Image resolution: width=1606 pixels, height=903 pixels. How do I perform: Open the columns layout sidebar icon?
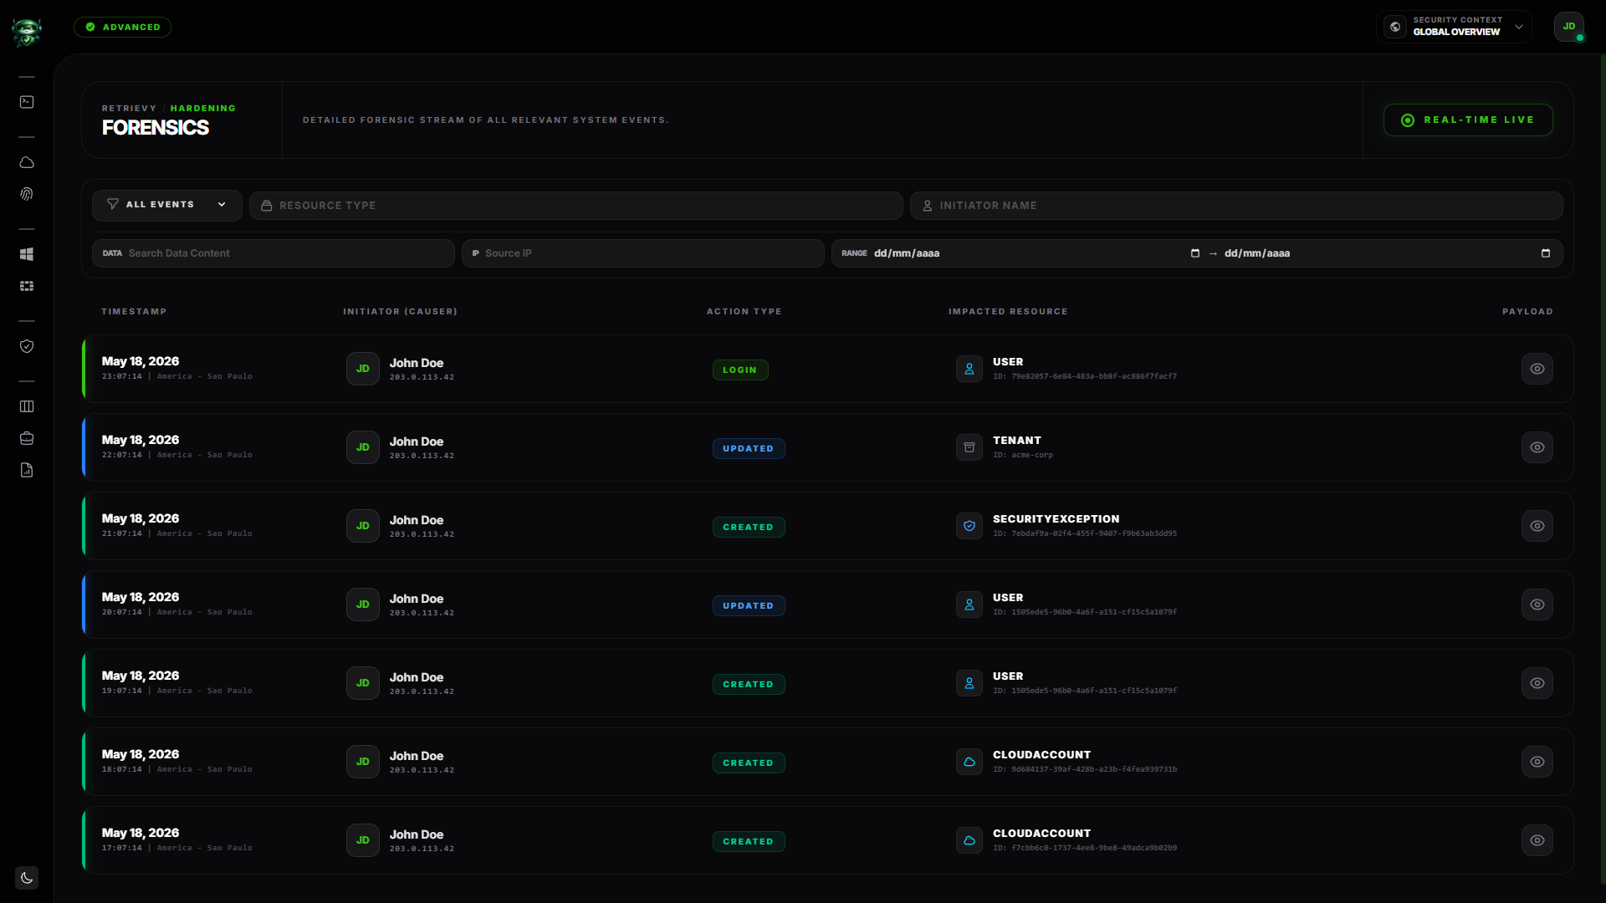[27, 406]
